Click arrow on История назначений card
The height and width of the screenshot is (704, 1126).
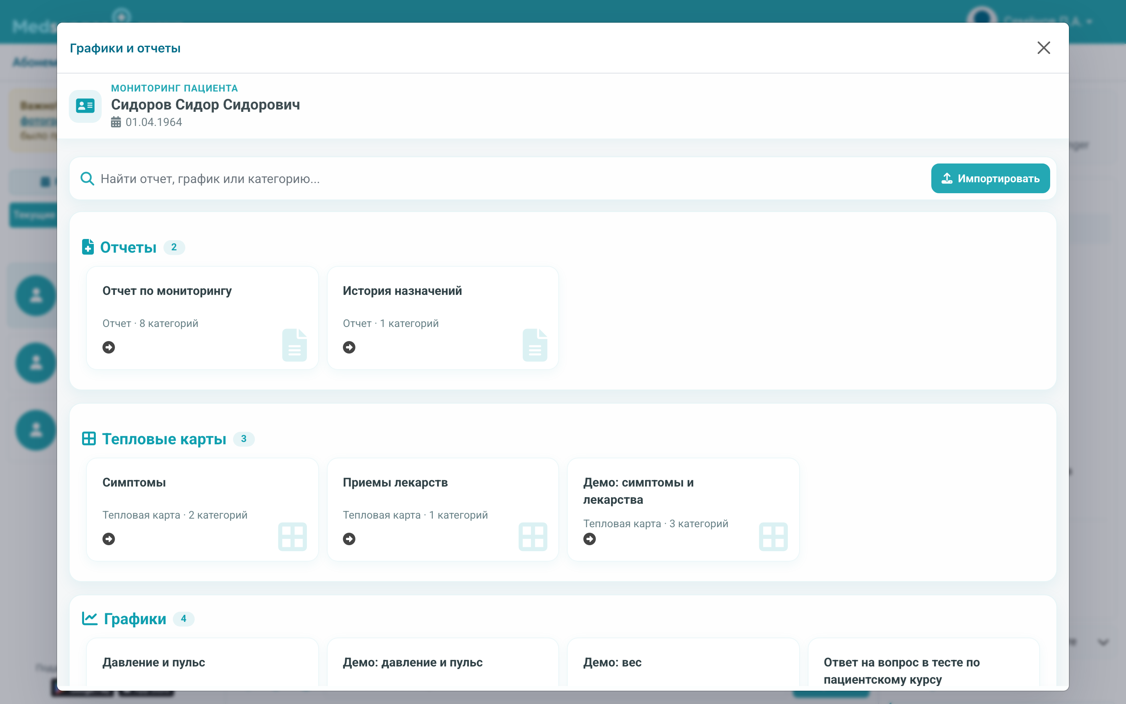(x=349, y=347)
